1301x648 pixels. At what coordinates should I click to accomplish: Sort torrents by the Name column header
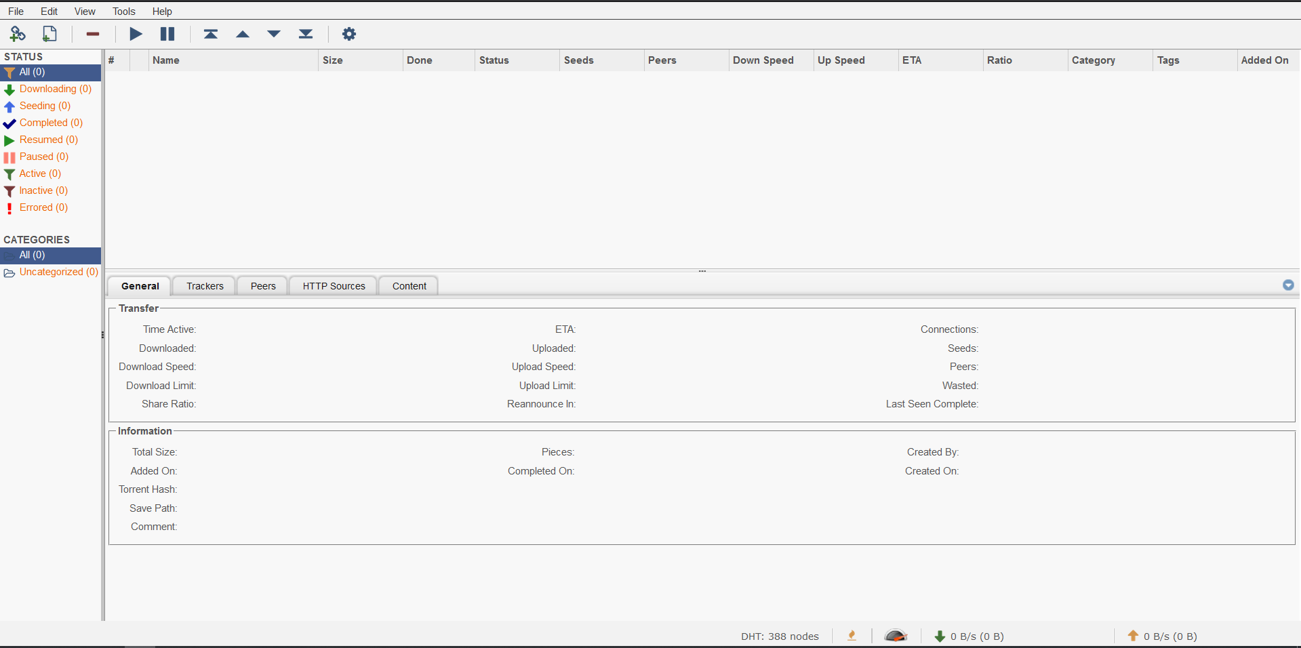point(165,60)
